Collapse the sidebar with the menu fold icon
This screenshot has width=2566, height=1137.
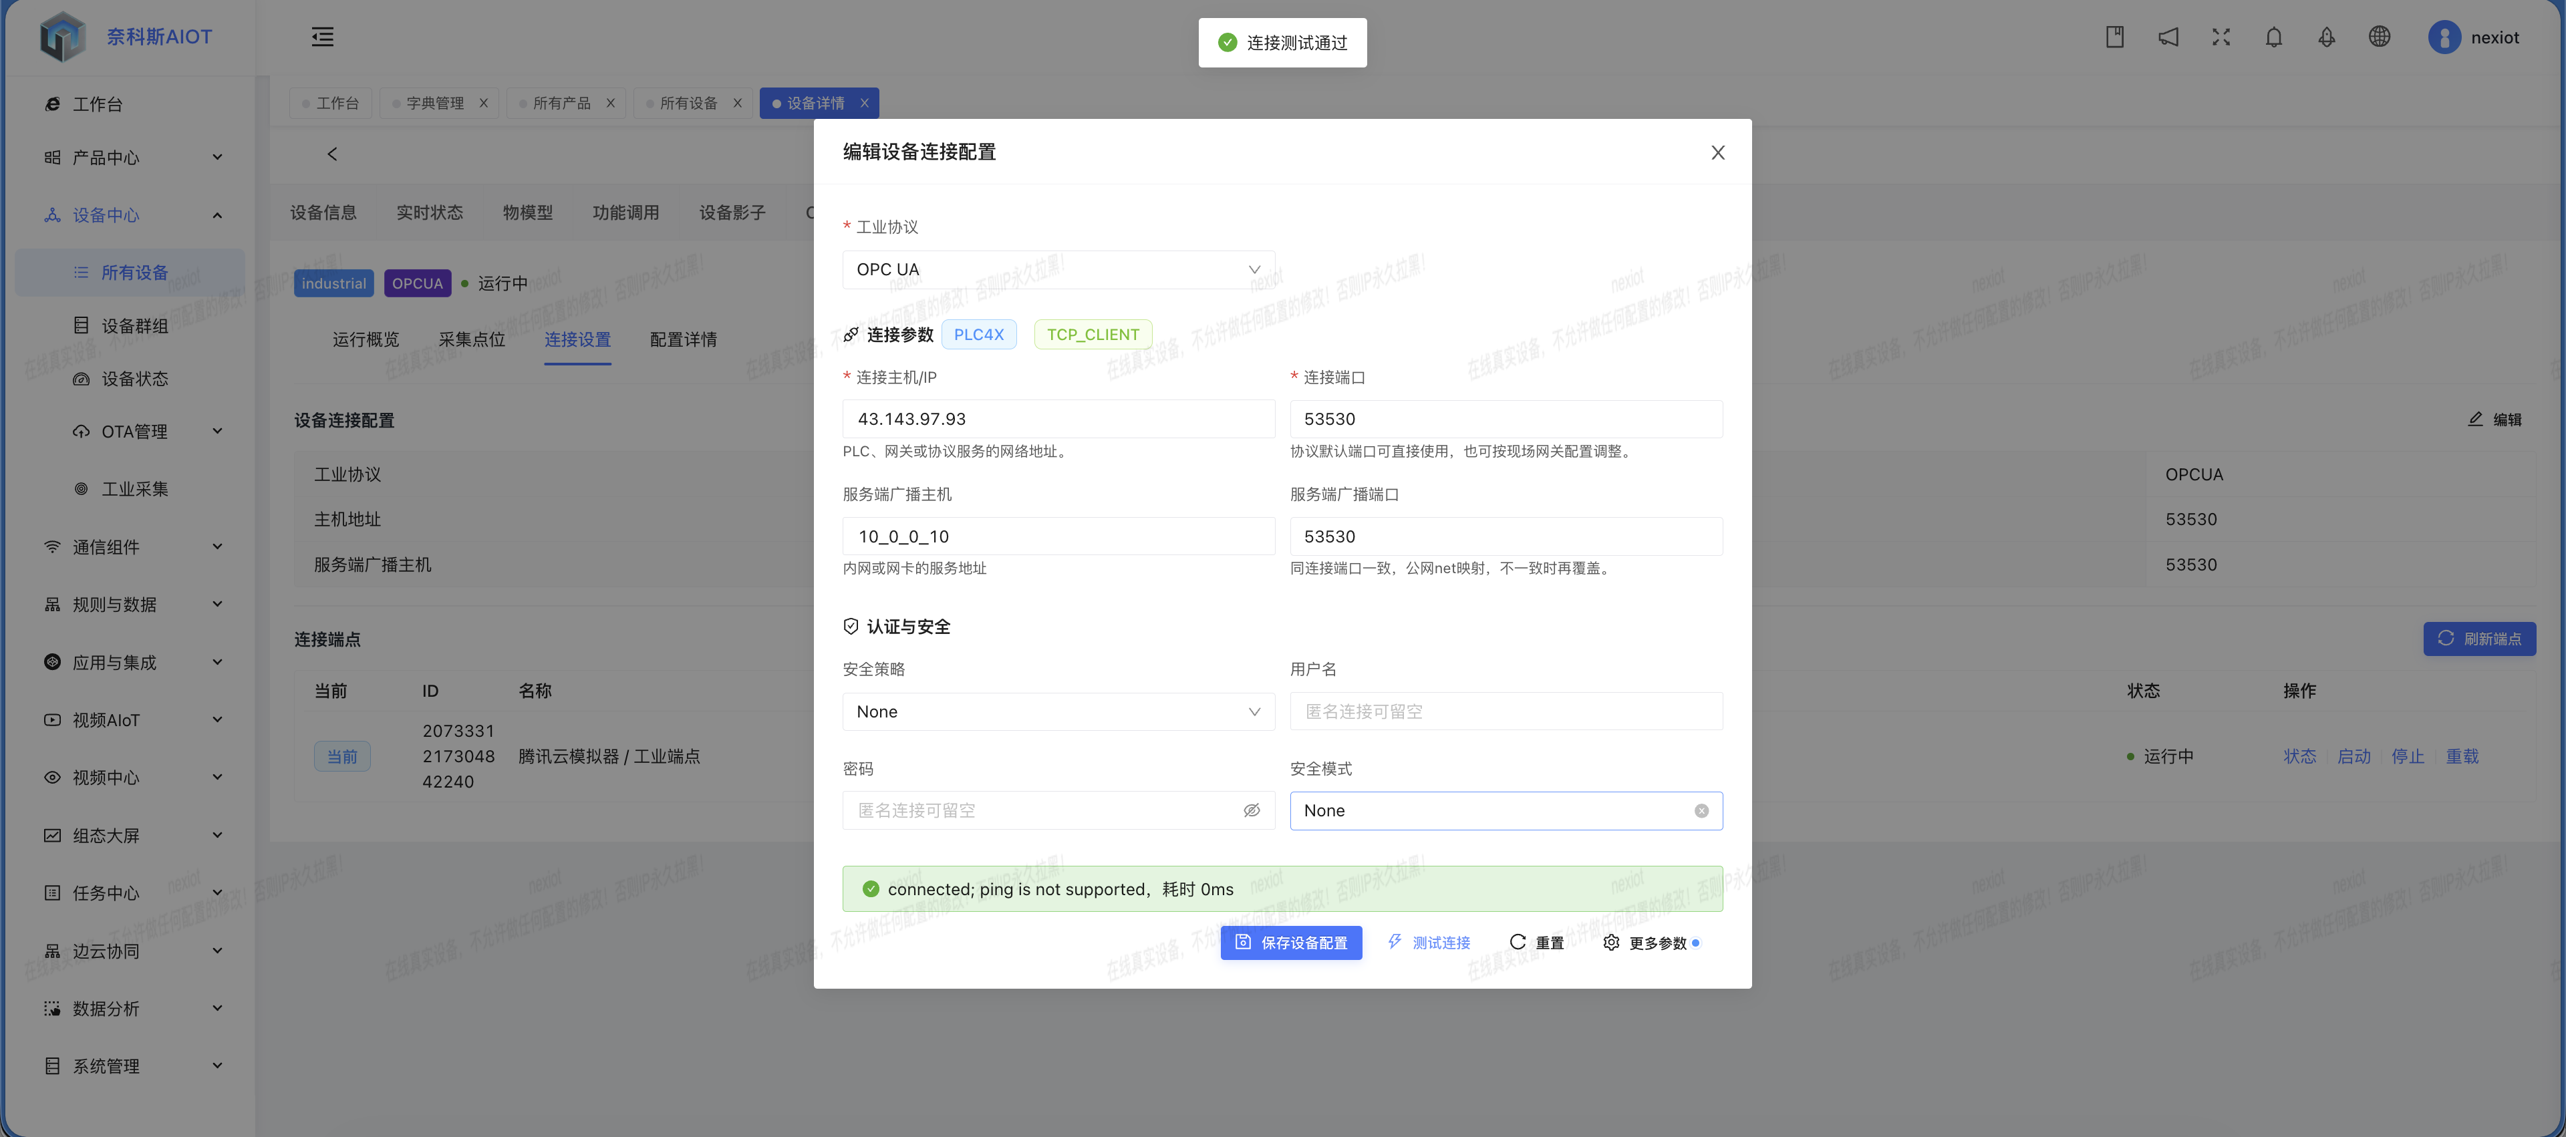pos(323,37)
